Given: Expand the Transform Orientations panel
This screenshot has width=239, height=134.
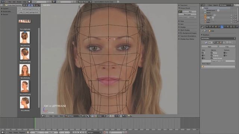Looking at the screenshot, I should (188, 36).
